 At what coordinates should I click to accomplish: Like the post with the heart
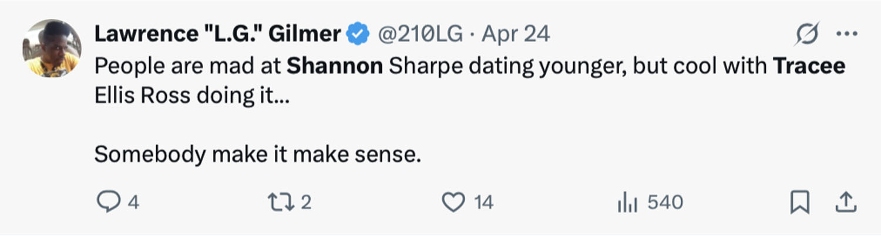coord(453,203)
